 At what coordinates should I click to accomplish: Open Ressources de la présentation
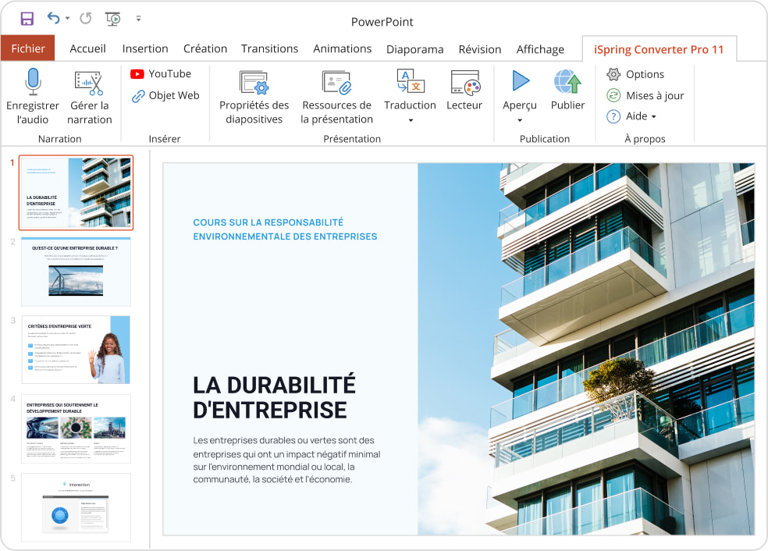click(336, 95)
